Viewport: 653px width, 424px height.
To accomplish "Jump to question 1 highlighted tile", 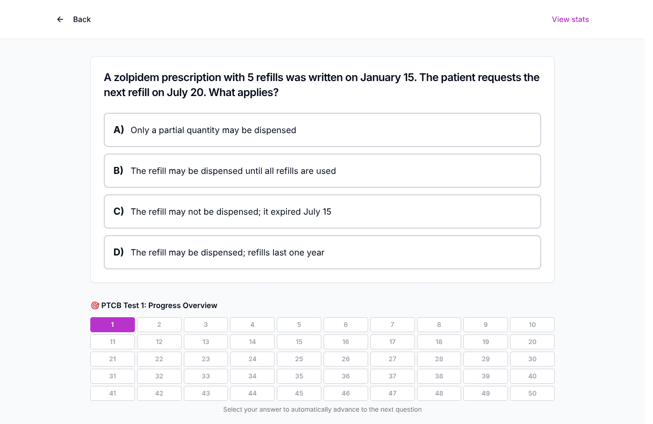I will pyautogui.click(x=112, y=325).
